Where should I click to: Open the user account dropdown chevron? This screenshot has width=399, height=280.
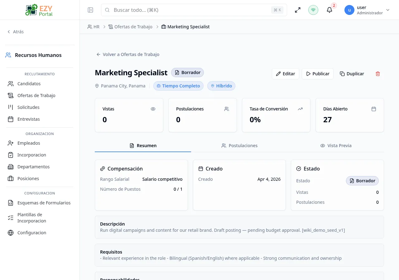[x=388, y=10]
